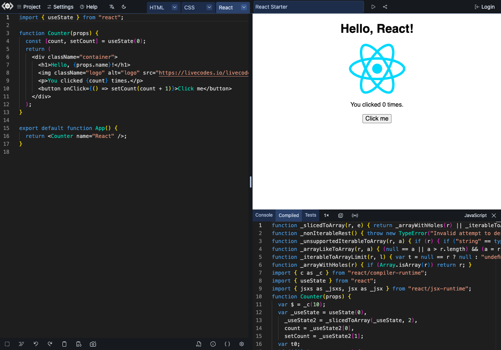Viewport: 501px width, 350px height.
Task: Copy code as data URL icon
Action: (79, 344)
